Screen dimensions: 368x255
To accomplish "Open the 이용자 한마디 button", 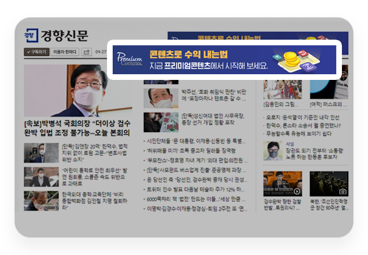I will tap(65, 52).
